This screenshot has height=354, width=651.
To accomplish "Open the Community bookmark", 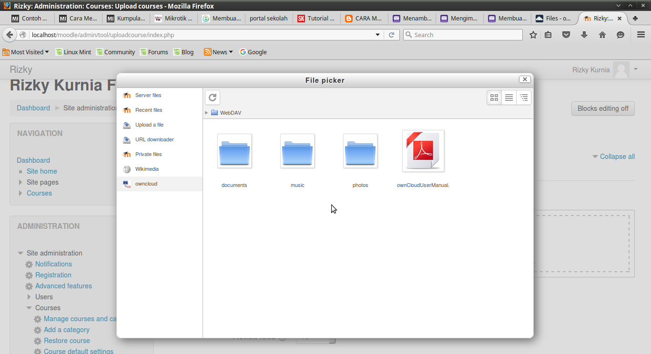I will tap(116, 52).
